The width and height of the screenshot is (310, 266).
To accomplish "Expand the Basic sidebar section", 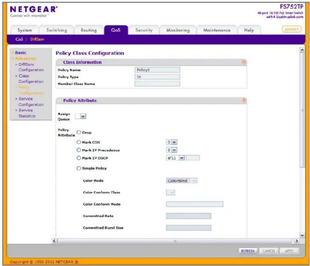I will pyautogui.click(x=21, y=53).
